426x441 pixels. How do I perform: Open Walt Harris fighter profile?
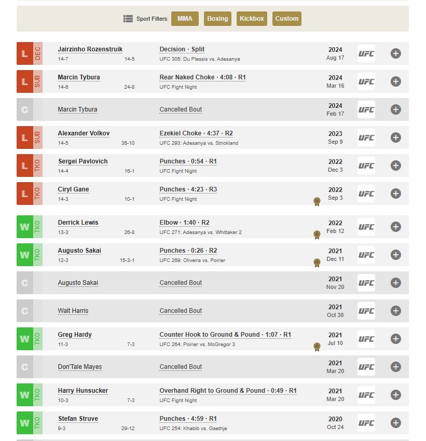tap(73, 311)
